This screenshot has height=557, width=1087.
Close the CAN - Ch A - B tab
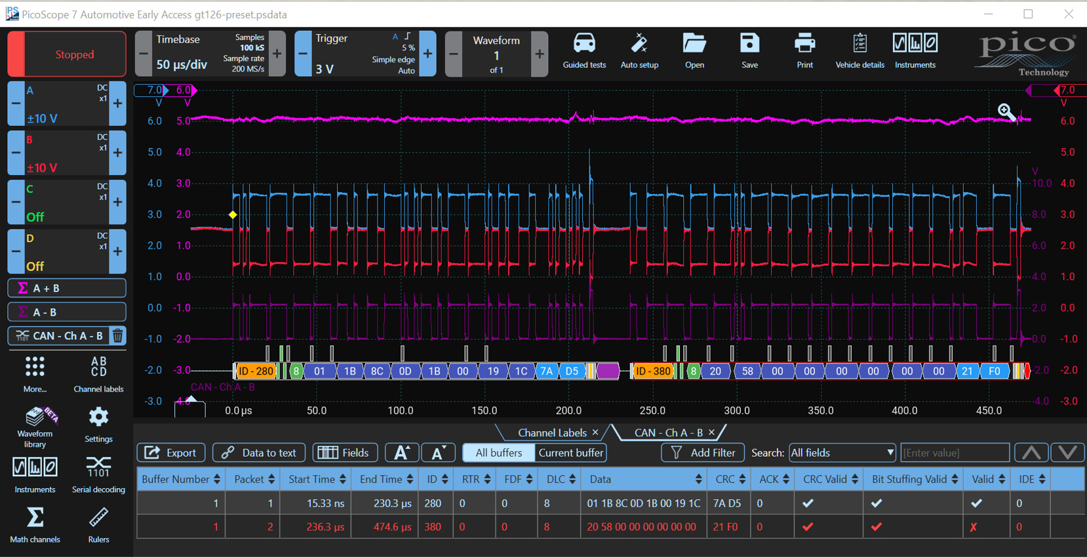pyautogui.click(x=711, y=432)
